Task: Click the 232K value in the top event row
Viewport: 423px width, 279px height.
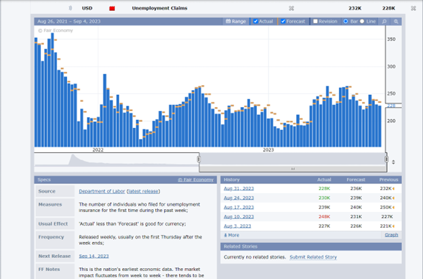Action: click(355, 8)
